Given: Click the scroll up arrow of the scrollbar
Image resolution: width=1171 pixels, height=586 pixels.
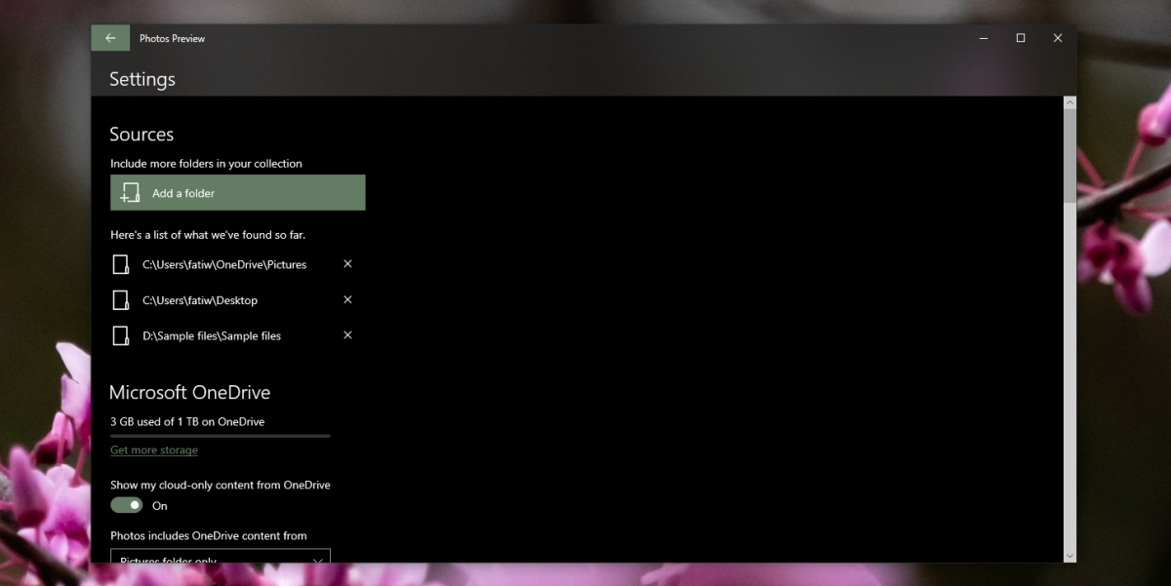Looking at the screenshot, I should (x=1070, y=102).
